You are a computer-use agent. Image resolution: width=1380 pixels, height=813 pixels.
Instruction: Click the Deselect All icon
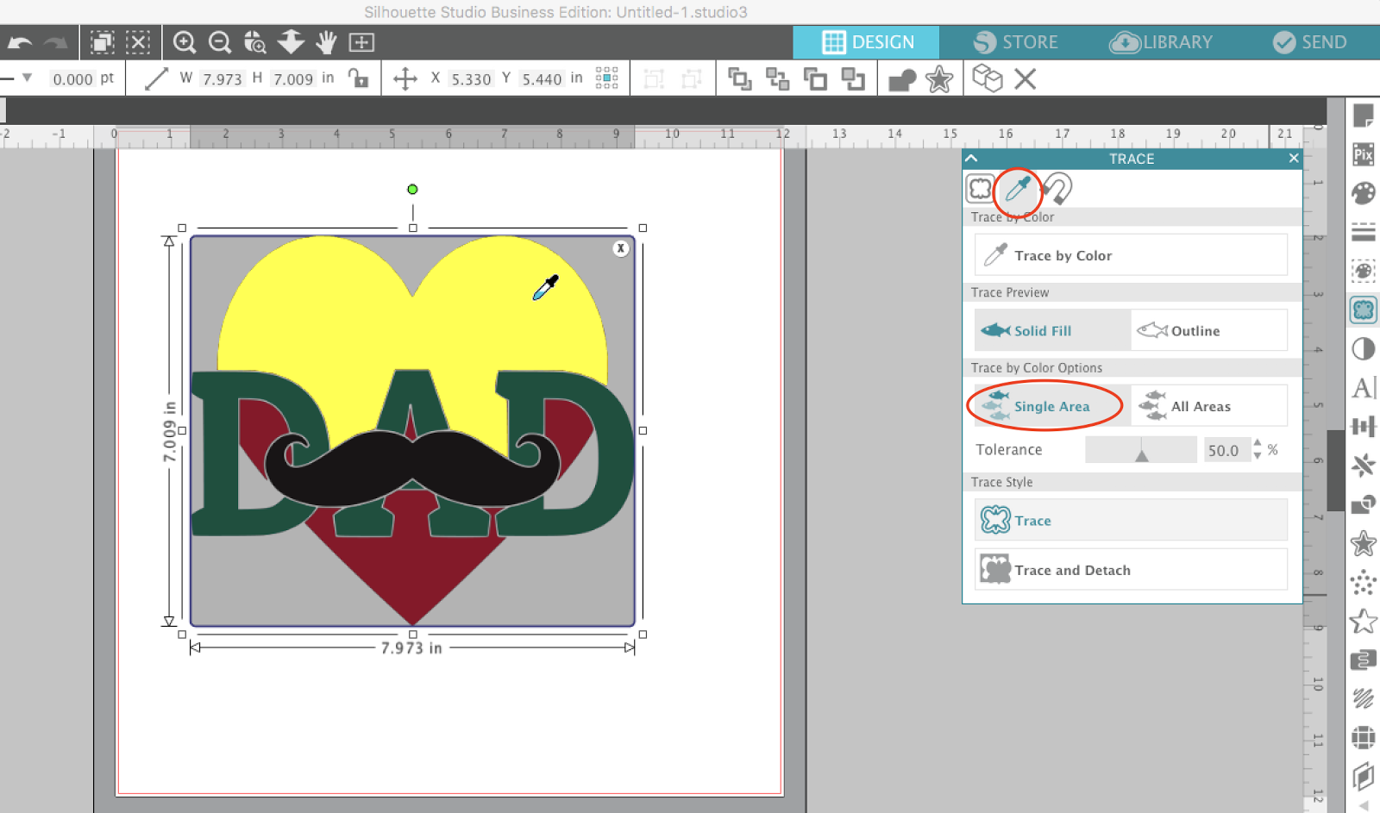click(x=138, y=42)
